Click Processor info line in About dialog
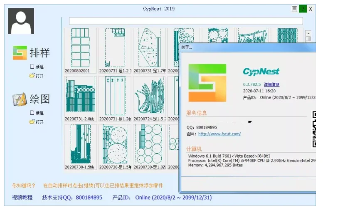The image size is (345, 208). pyautogui.click(x=252, y=161)
